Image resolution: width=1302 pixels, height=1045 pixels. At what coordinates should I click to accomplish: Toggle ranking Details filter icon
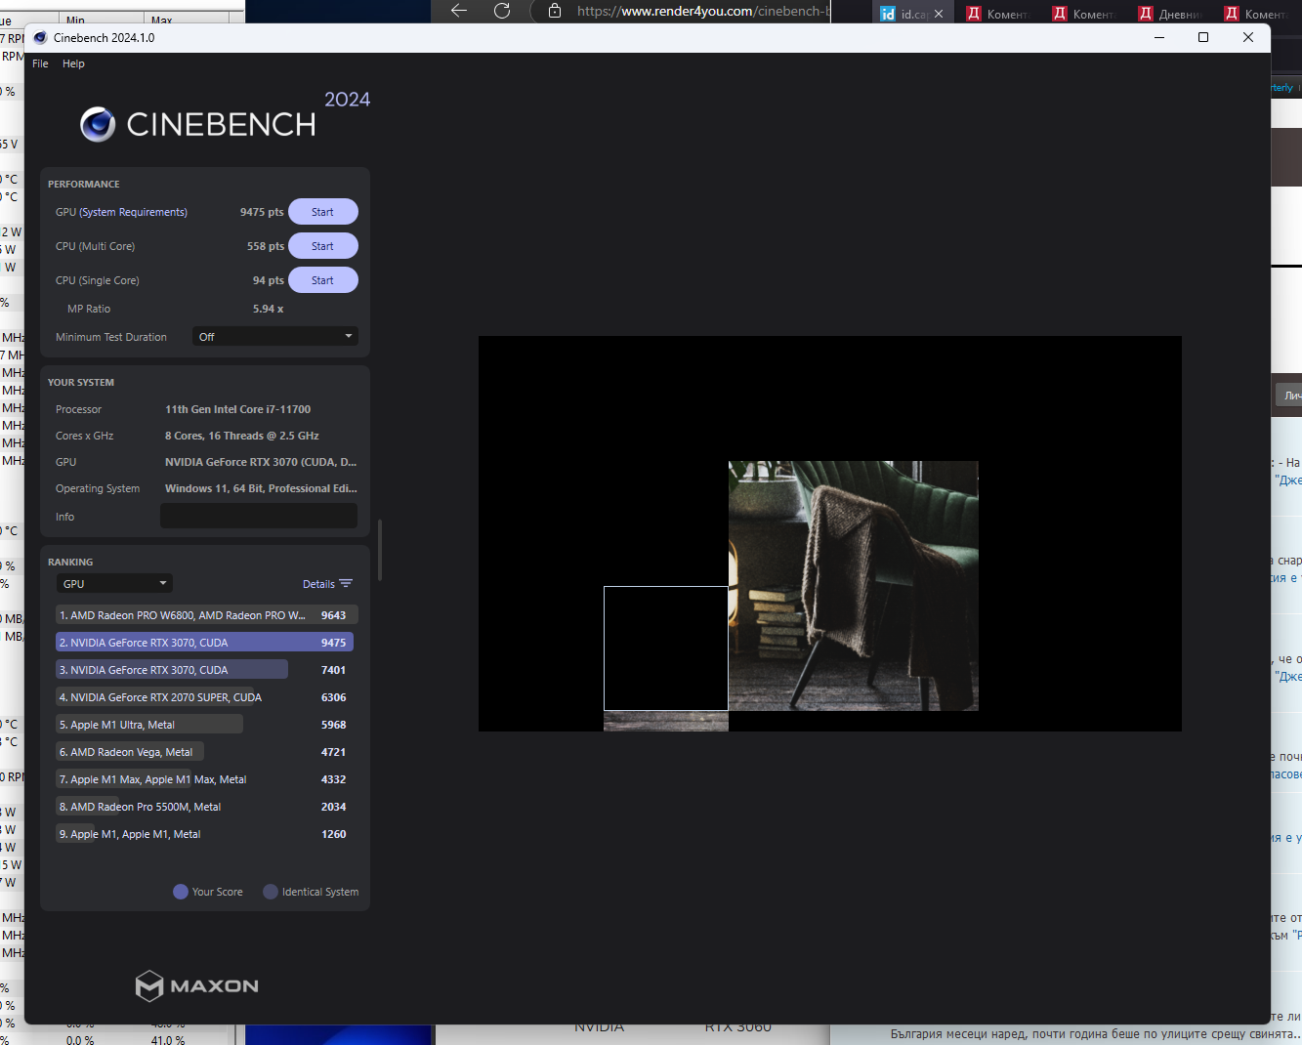click(x=346, y=584)
